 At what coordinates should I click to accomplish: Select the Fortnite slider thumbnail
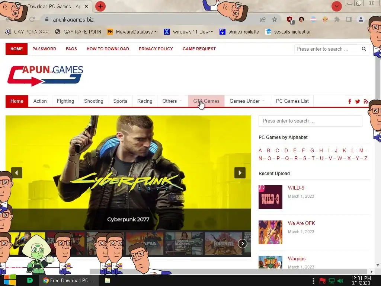click(x=224, y=244)
